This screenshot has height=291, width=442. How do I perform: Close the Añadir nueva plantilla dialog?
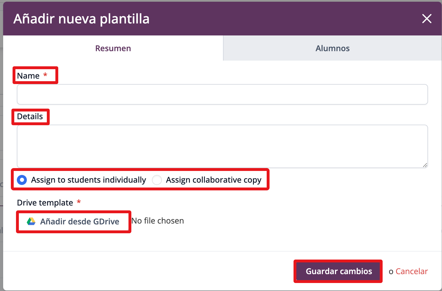(427, 19)
